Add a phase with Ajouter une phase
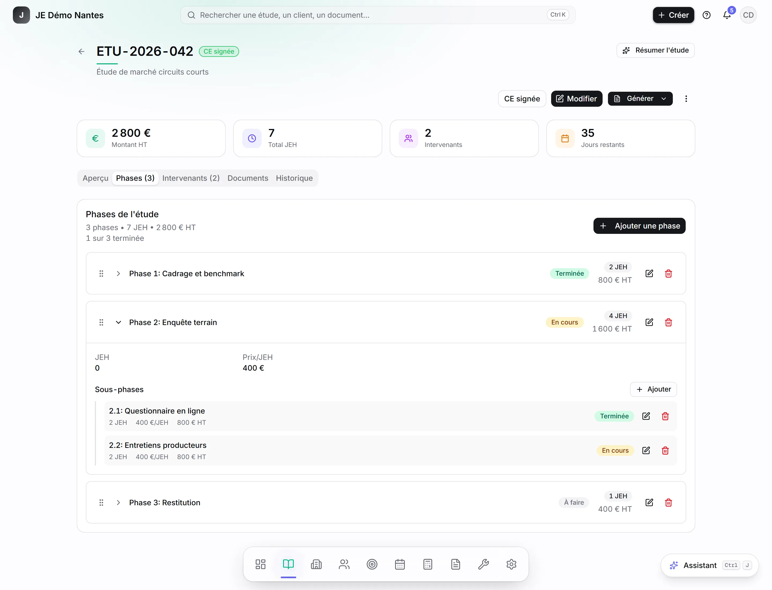The height and width of the screenshot is (590, 772). (x=639, y=226)
